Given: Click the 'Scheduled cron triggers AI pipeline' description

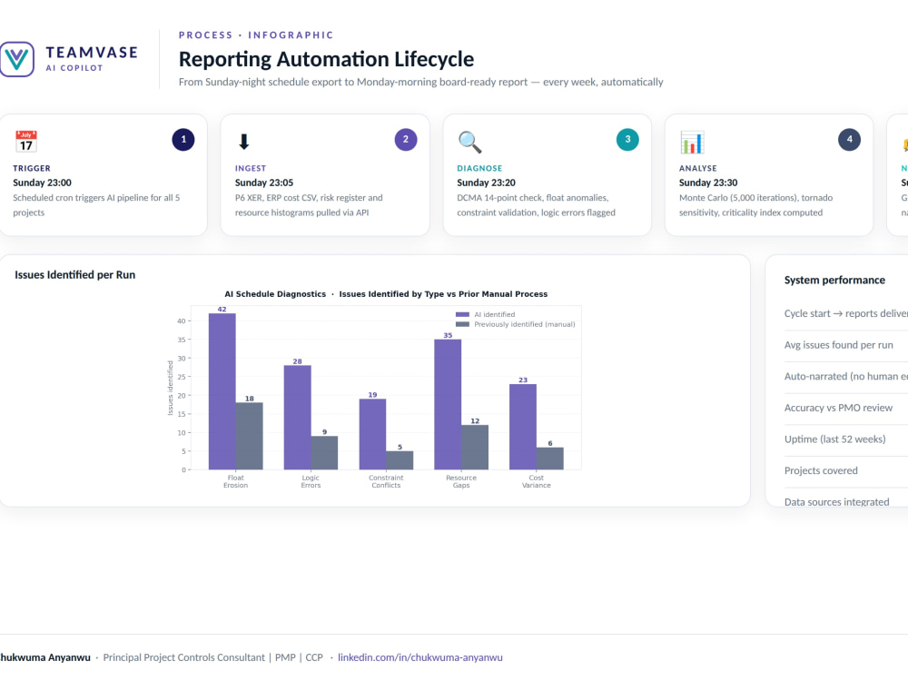Looking at the screenshot, I should tap(96, 205).
